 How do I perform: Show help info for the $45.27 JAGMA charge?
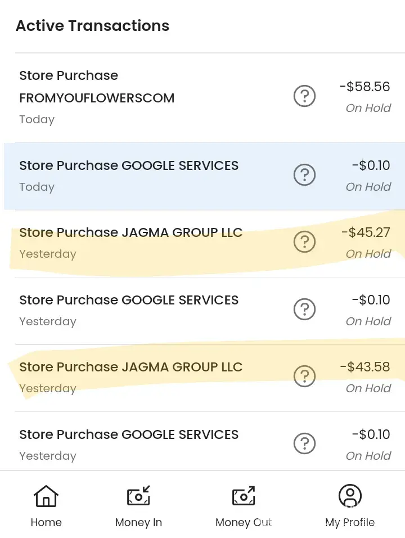click(304, 242)
